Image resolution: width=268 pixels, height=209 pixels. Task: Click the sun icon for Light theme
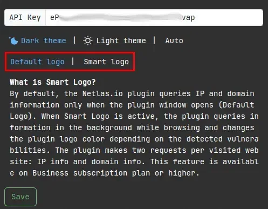click(88, 41)
